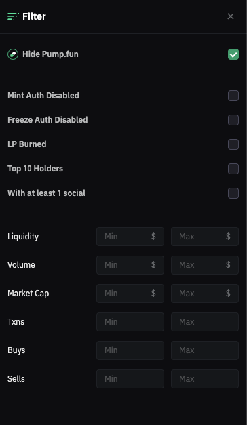The height and width of the screenshot is (425, 247).
Task: Close the Filter panel
Action: coord(231,16)
